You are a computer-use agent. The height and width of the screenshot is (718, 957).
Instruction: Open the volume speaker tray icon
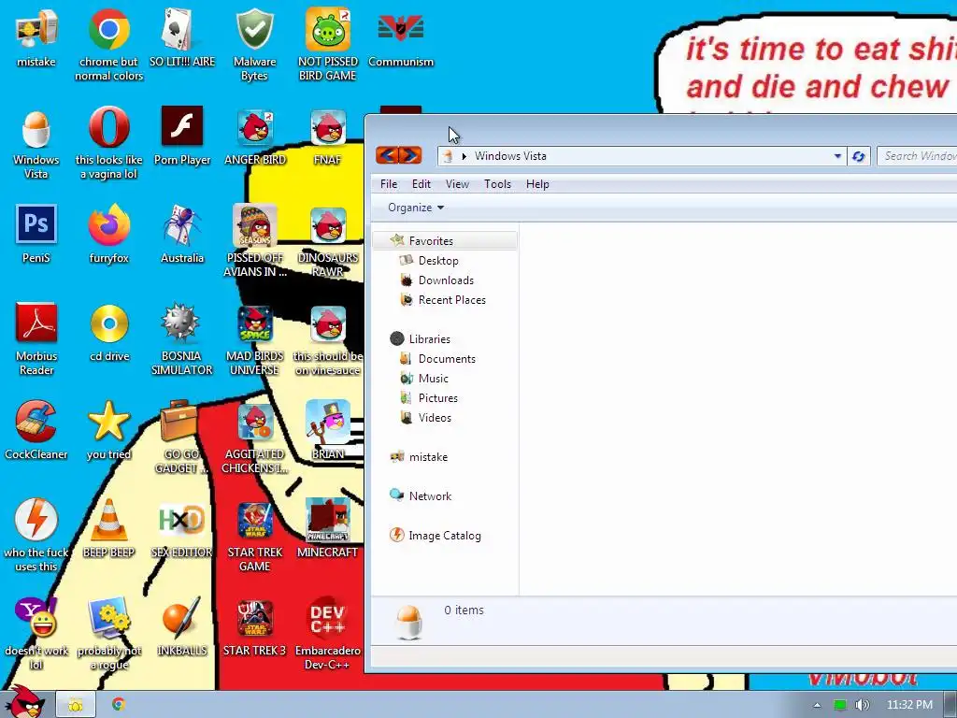(862, 705)
